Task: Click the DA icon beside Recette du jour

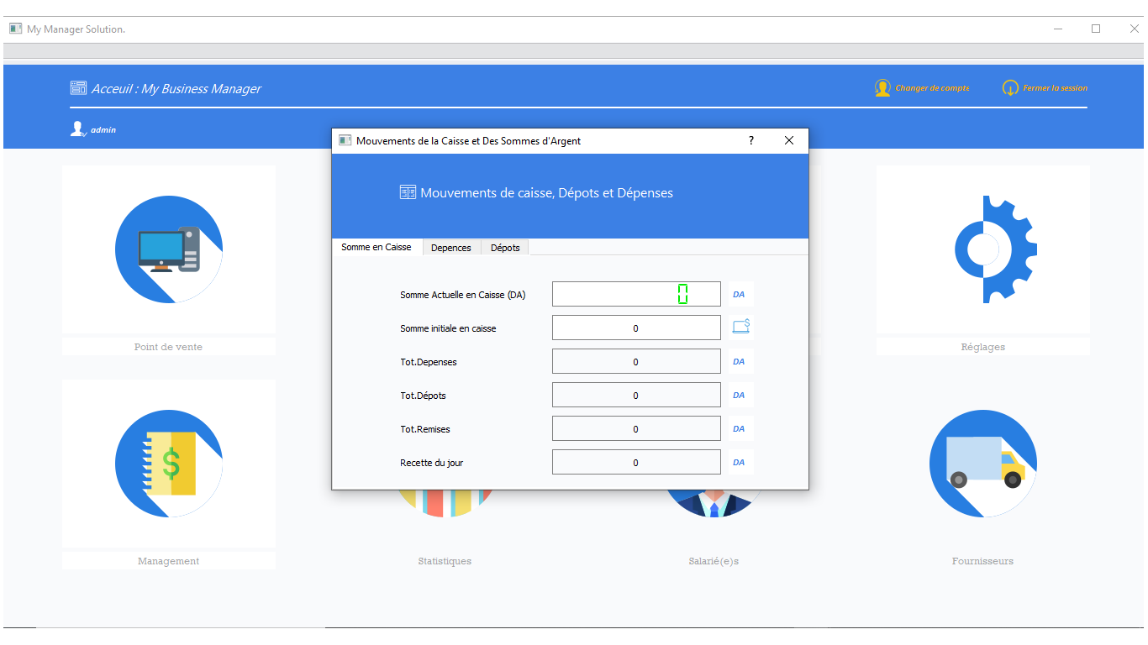Action: click(x=739, y=461)
